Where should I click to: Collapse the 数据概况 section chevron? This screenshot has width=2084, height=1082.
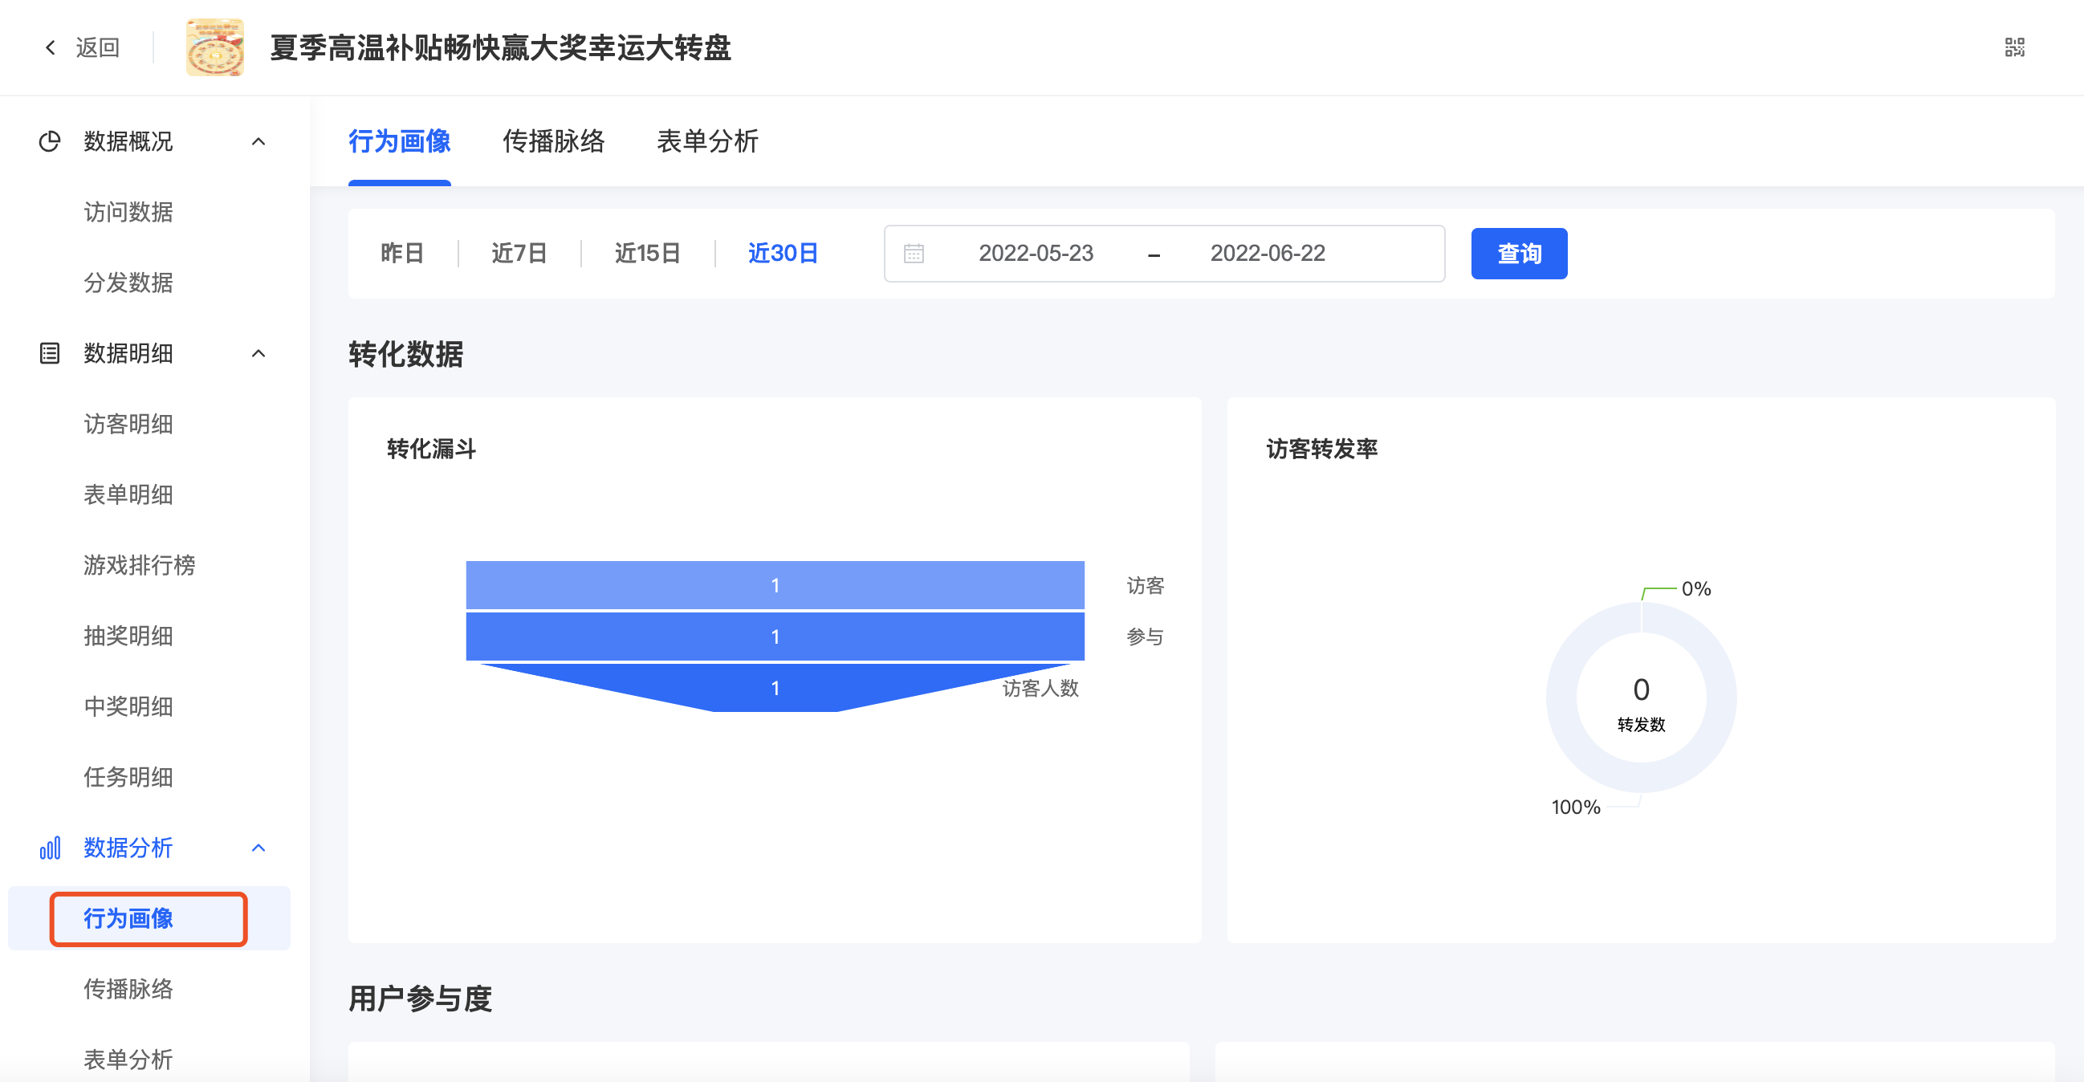point(258,141)
